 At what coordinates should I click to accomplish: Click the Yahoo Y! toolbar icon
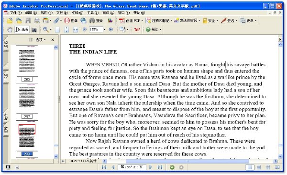point(137,30)
